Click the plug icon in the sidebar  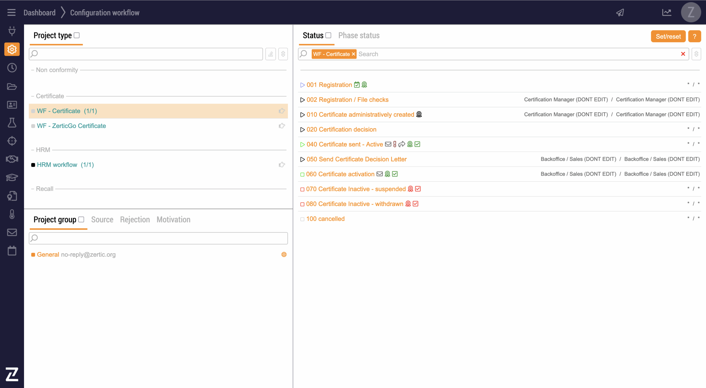12,31
